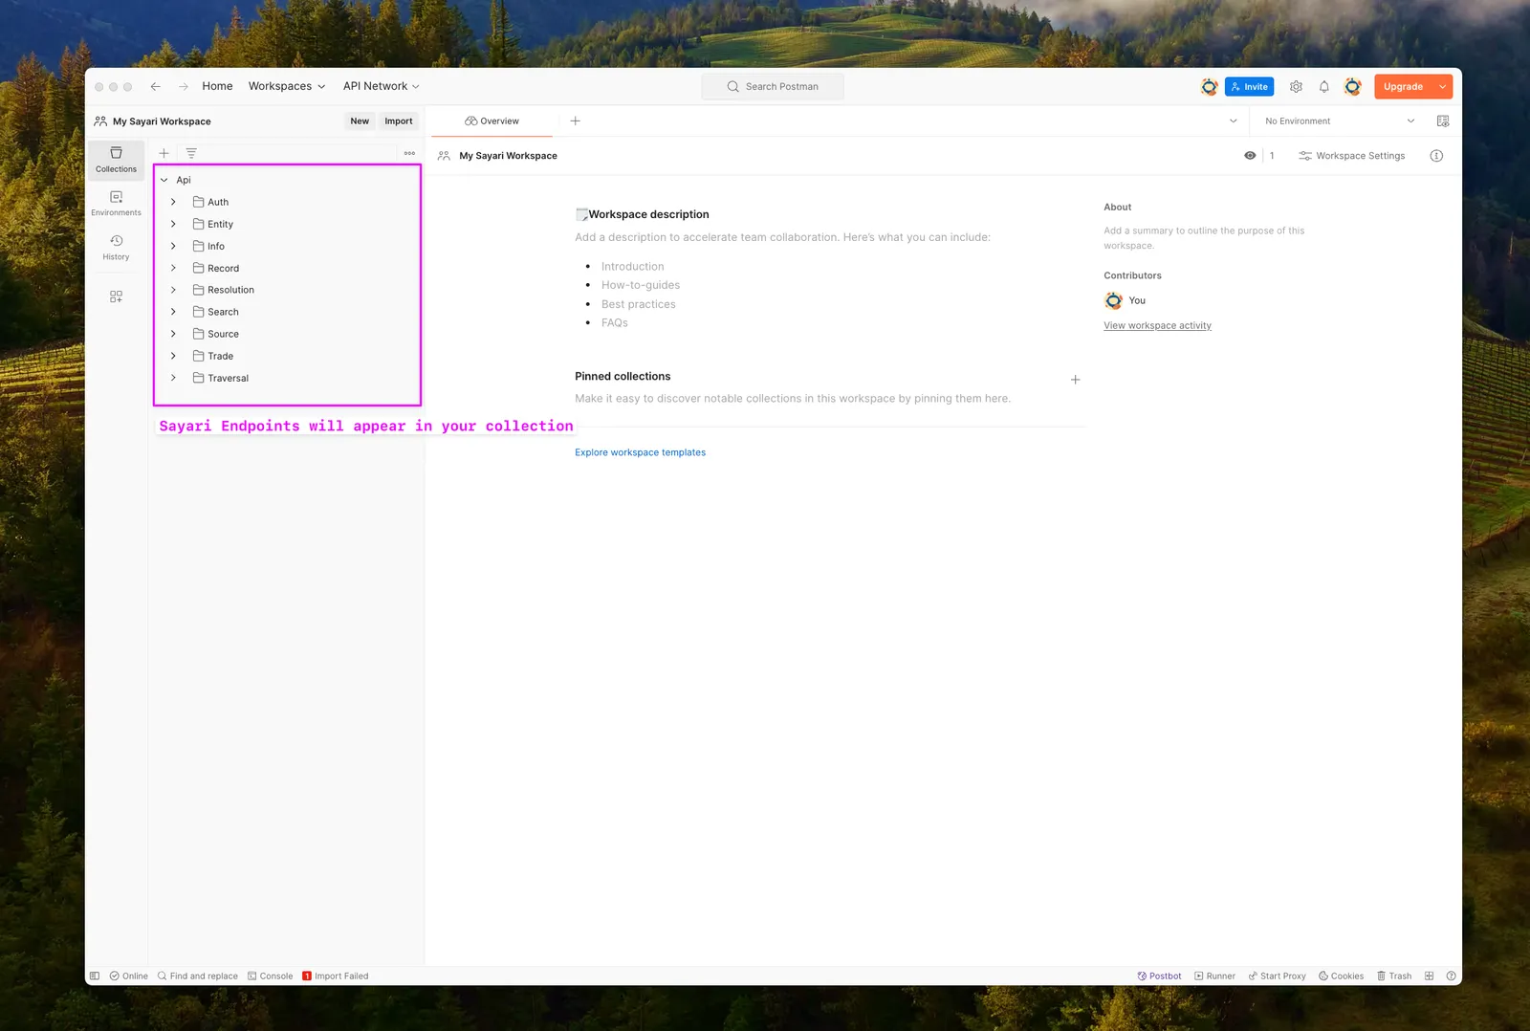Expand the Auth folder
1530x1031 pixels.
click(x=173, y=202)
